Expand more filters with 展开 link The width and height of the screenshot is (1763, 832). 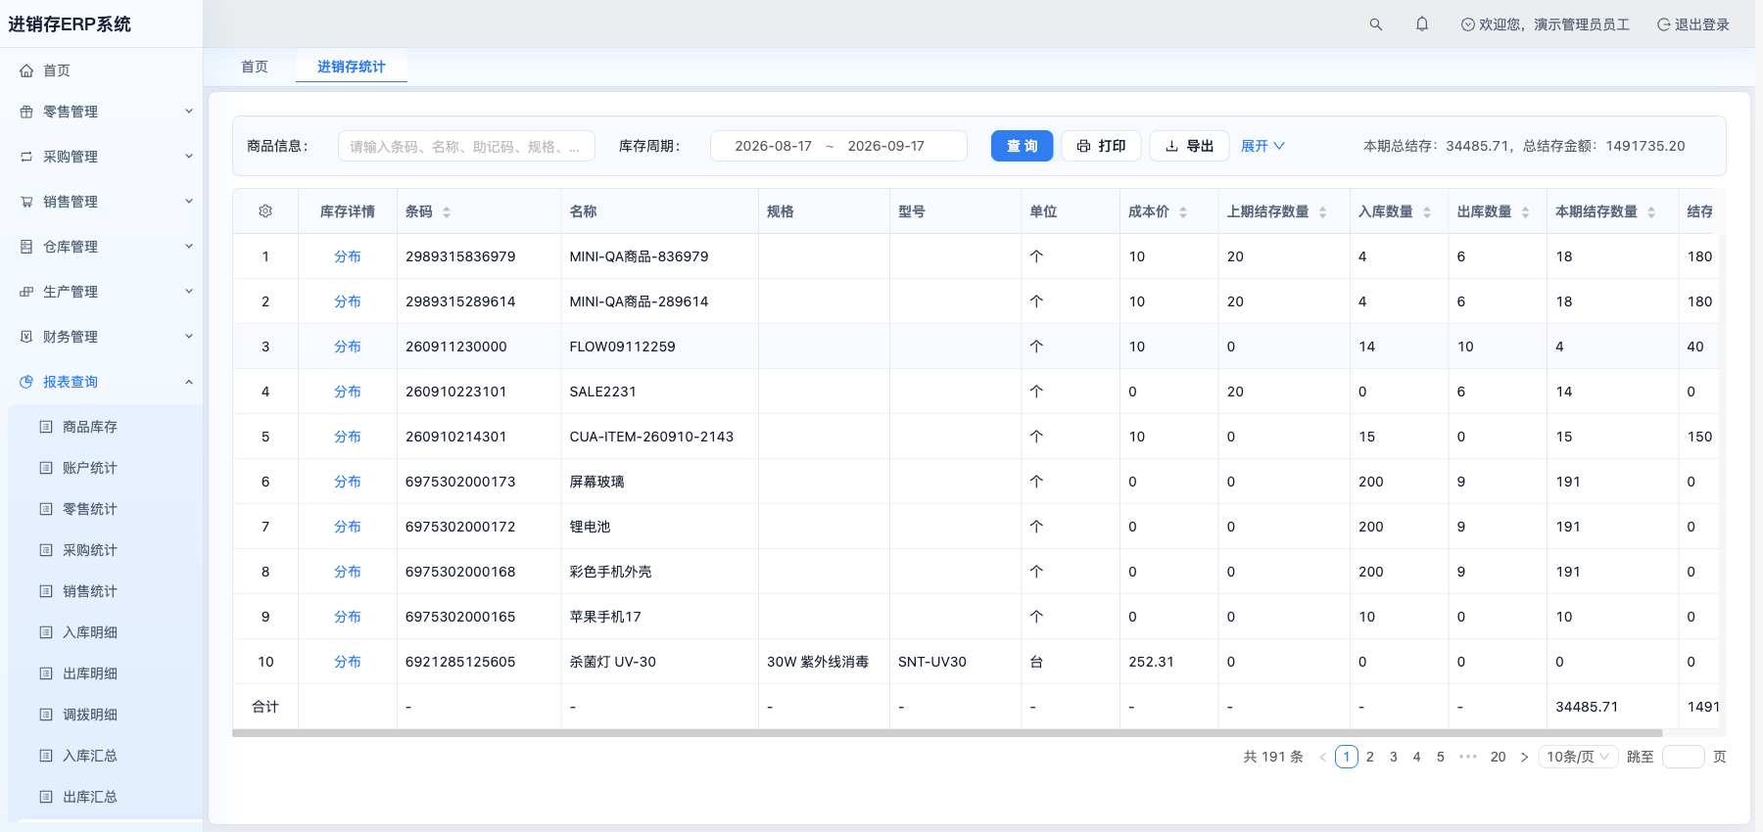1263,146
